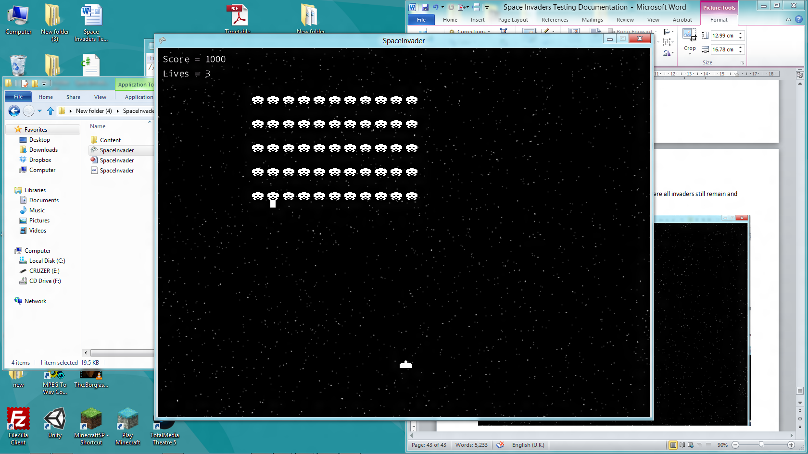Decrease picture width with the stepper down arrow
808x454 pixels.
pyautogui.click(x=741, y=51)
